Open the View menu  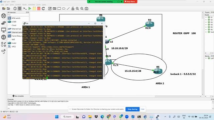(12, 5)
